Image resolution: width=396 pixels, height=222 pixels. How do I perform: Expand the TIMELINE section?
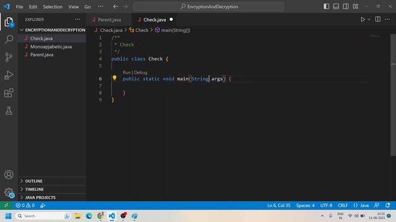coord(52,189)
